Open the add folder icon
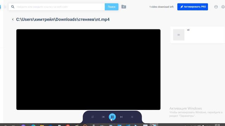The height and width of the screenshot is (126, 225). [124, 7]
